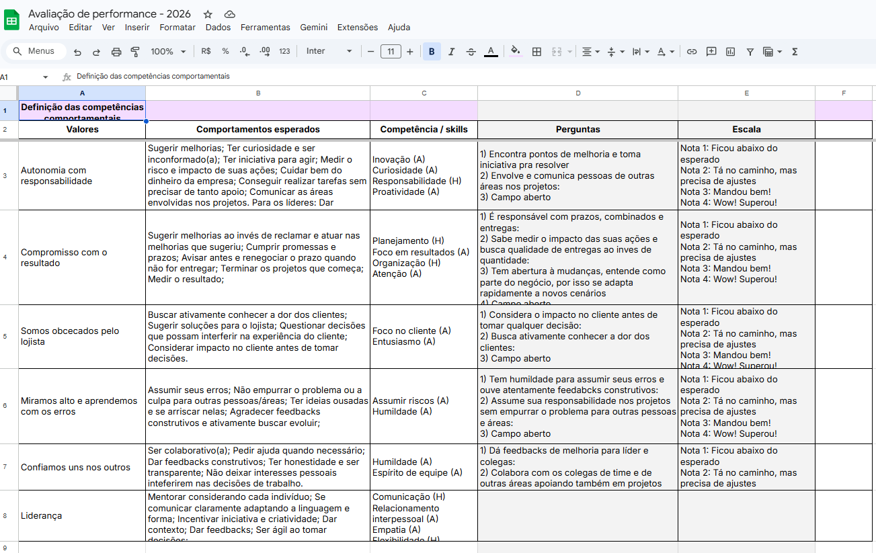Open the zoom 100% dropdown
Screen dimensions: 876x553
point(169,52)
